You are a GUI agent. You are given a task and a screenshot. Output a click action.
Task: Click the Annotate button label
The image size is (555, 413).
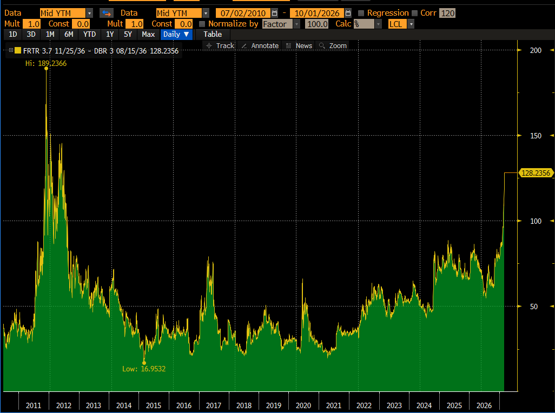pyautogui.click(x=265, y=45)
